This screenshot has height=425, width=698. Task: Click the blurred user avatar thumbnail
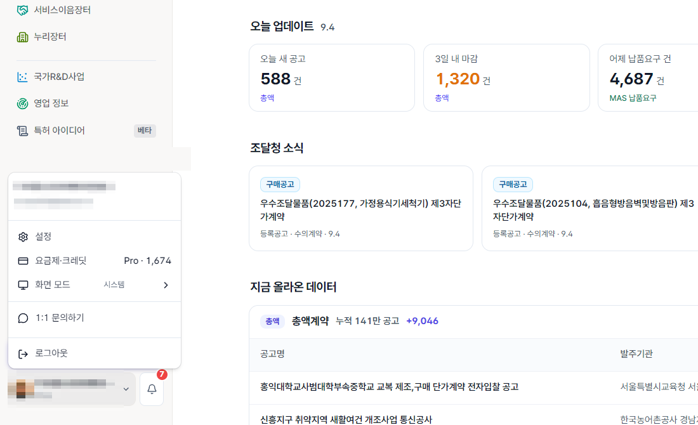[x=21, y=389]
